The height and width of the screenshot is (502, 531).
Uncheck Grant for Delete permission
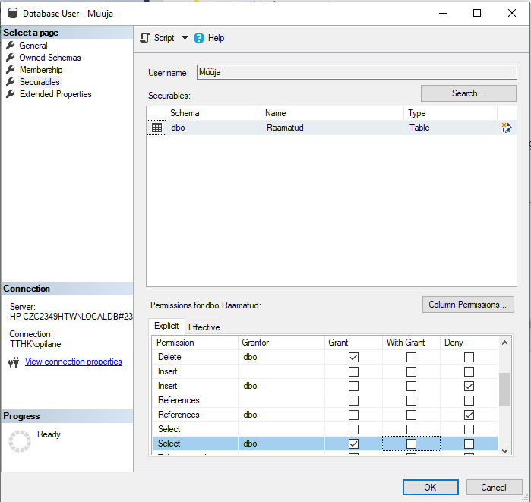(353, 357)
